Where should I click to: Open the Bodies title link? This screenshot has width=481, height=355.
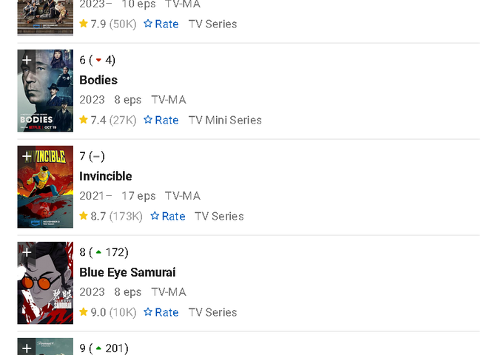[x=98, y=80]
